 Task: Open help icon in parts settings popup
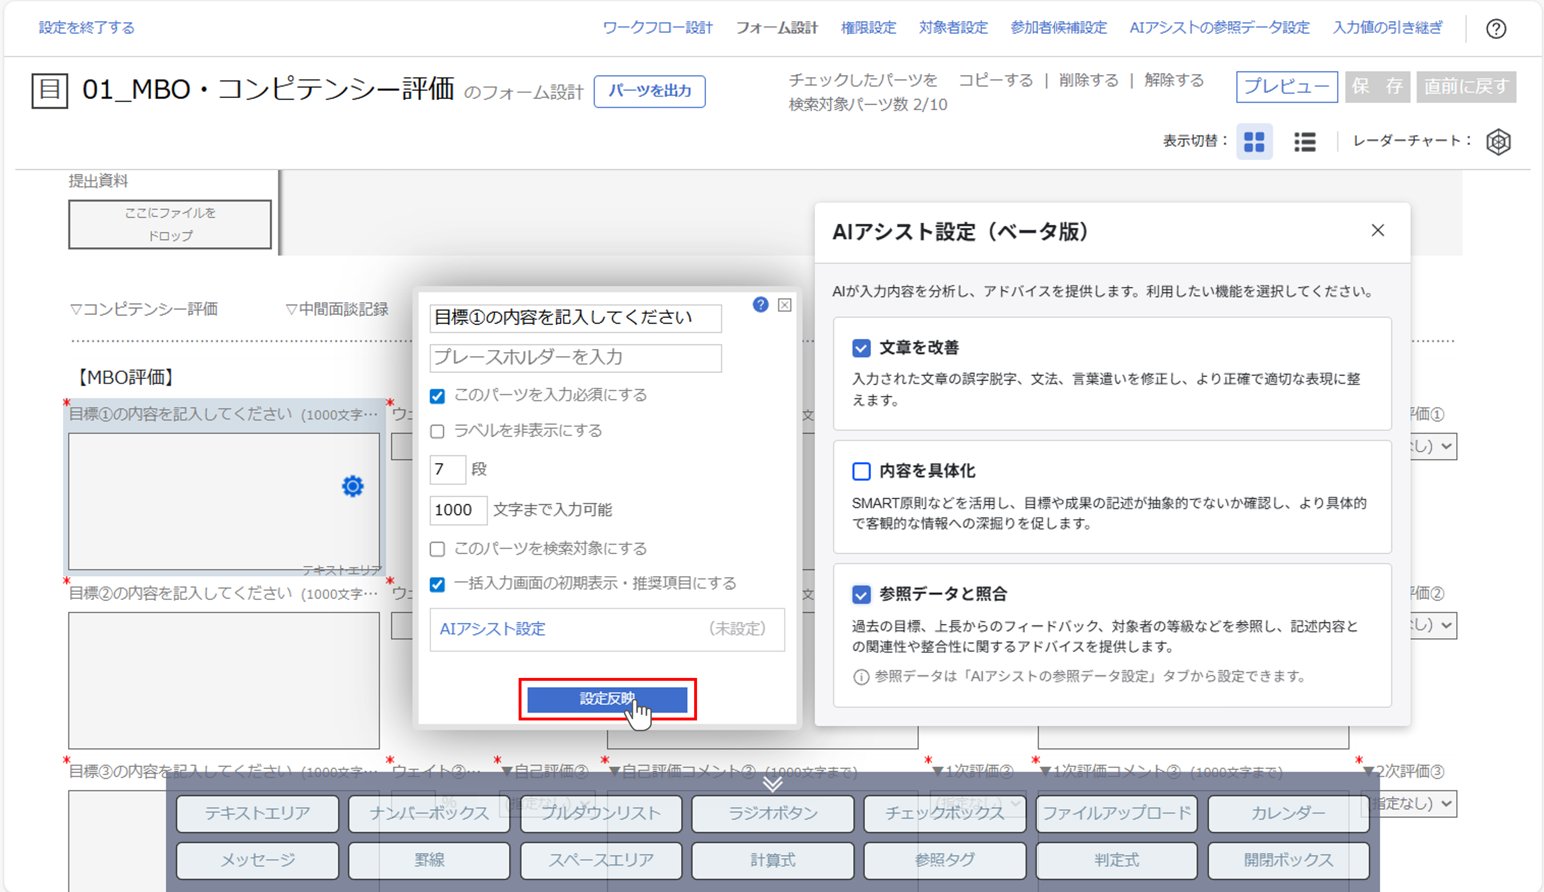click(x=760, y=305)
